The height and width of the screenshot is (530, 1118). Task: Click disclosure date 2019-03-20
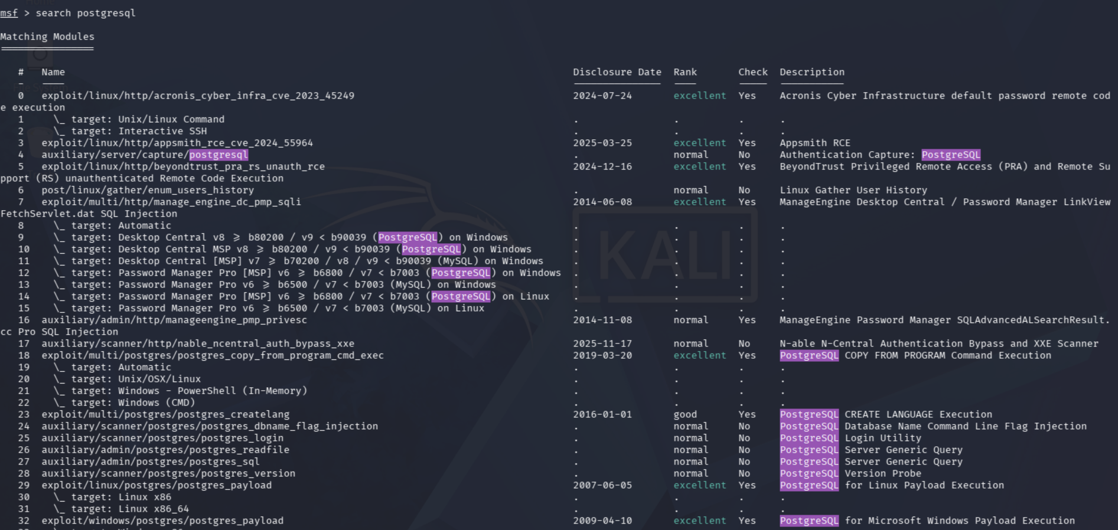click(602, 355)
